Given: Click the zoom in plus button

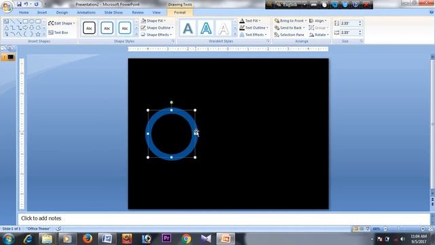Looking at the screenshot, I should (423, 229).
